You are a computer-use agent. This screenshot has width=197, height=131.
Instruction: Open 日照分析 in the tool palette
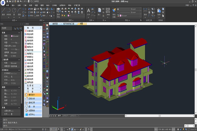coord(33,99)
